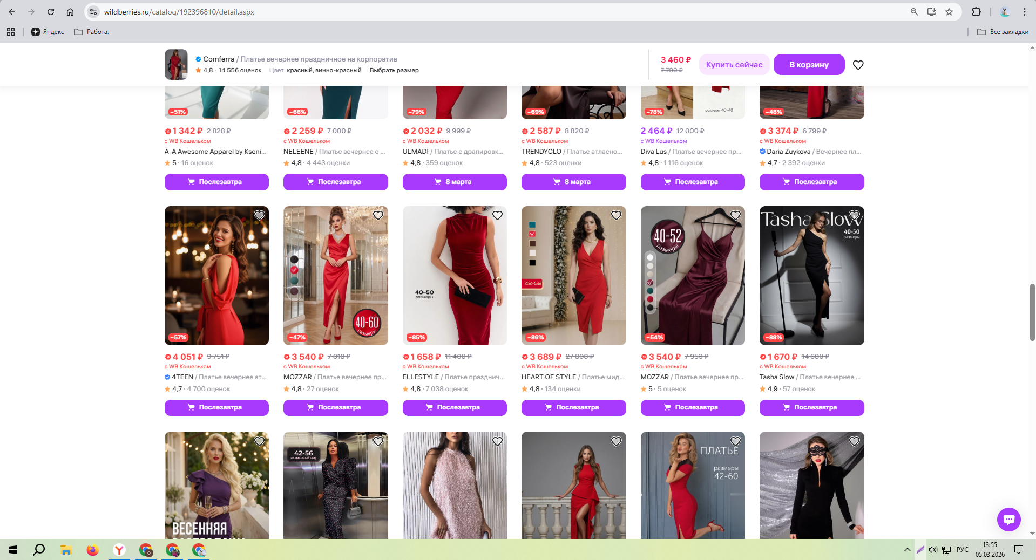Open the browser home page
The width and height of the screenshot is (1036, 560).
70,12
